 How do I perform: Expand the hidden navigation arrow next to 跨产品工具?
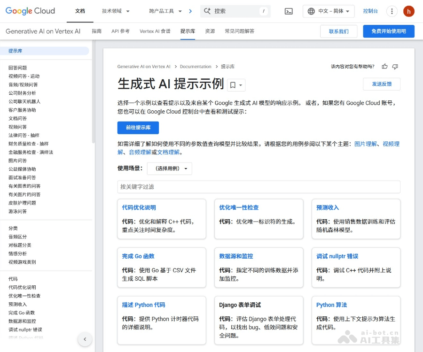coord(191,11)
